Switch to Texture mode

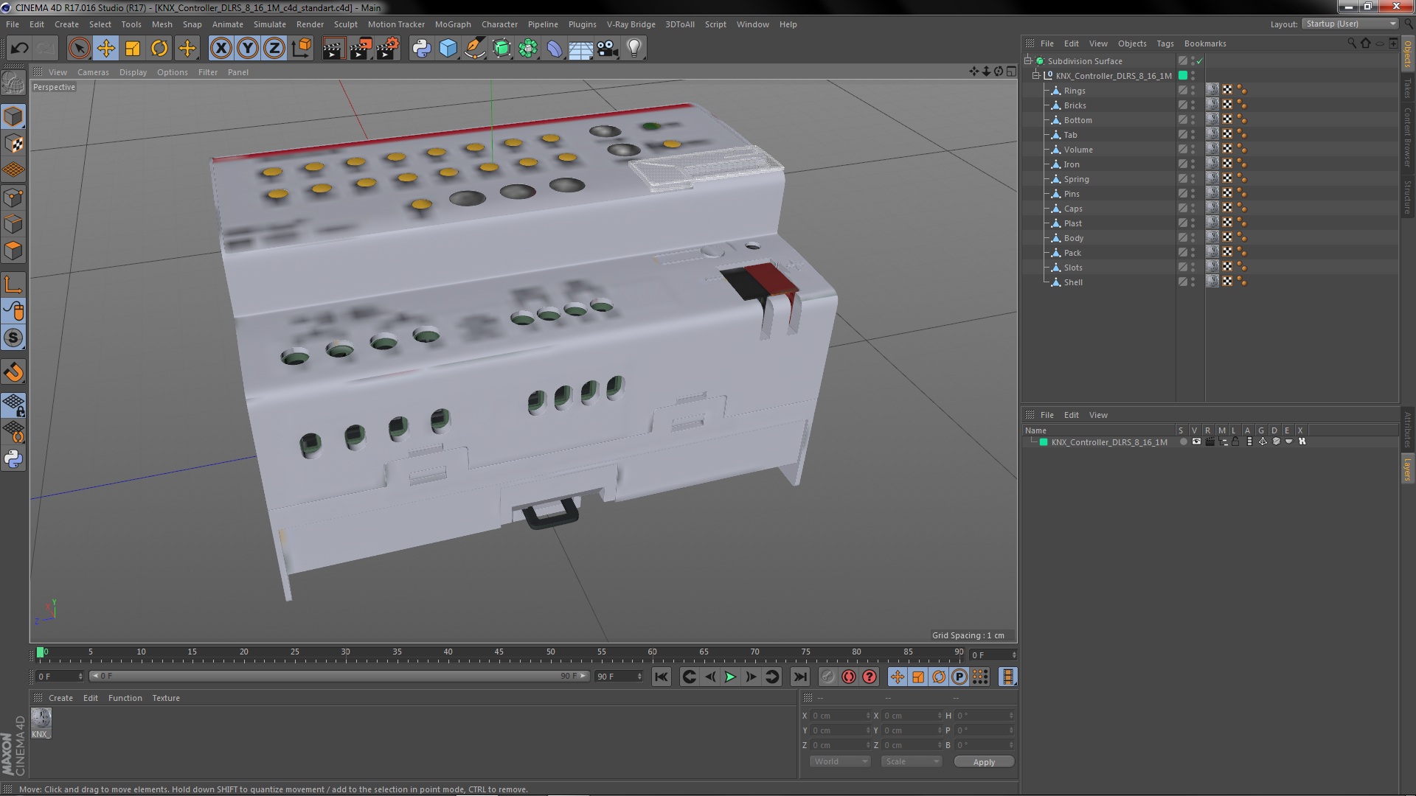[13, 144]
